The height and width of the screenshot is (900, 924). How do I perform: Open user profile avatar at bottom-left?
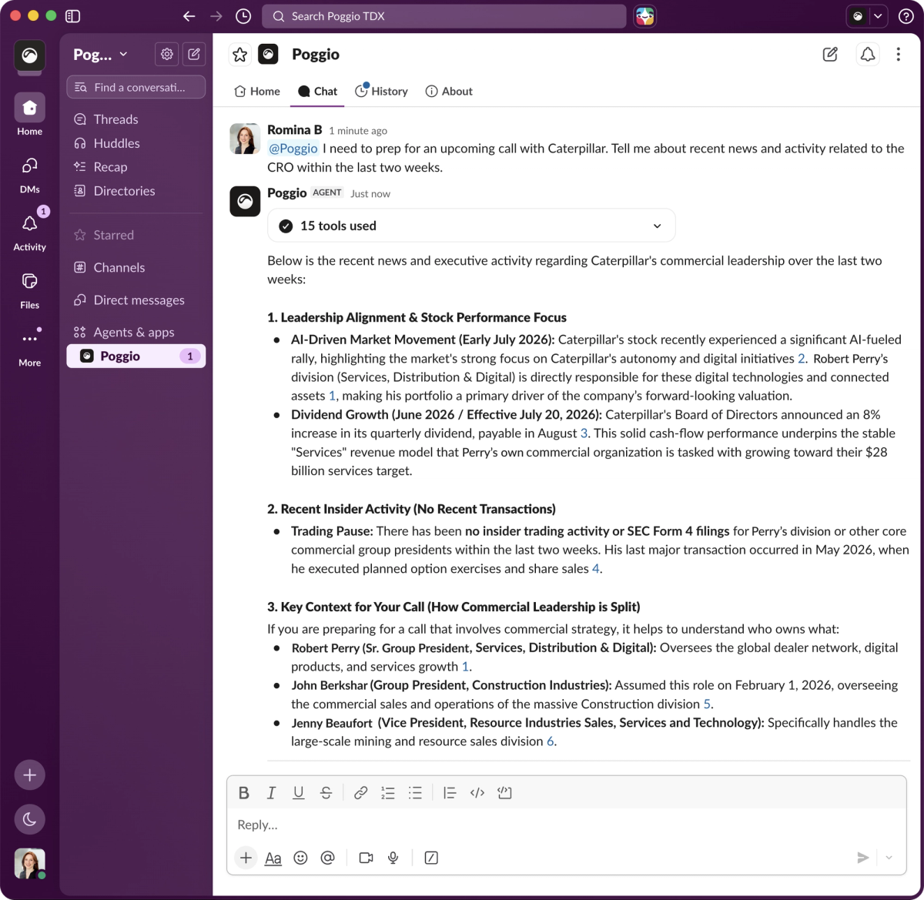point(30,864)
